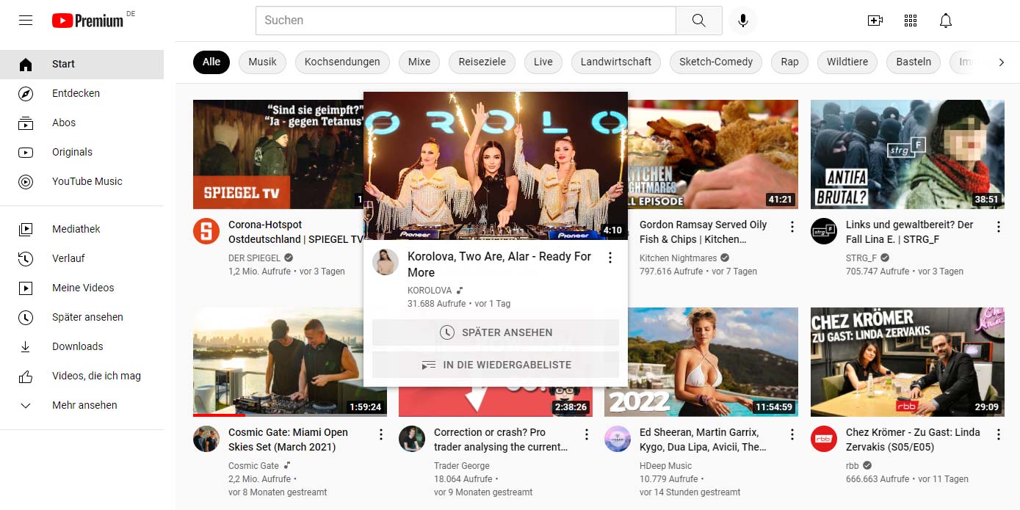Select the Alle filter chip
The height and width of the screenshot is (510, 1020).
point(211,62)
